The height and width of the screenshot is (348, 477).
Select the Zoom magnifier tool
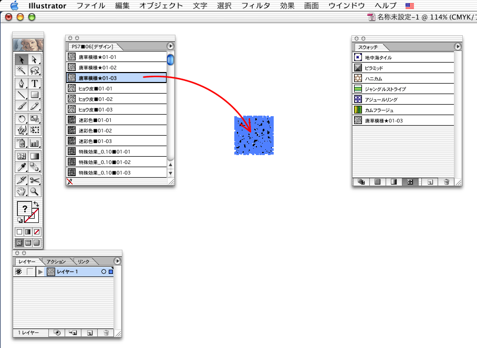[x=35, y=191]
